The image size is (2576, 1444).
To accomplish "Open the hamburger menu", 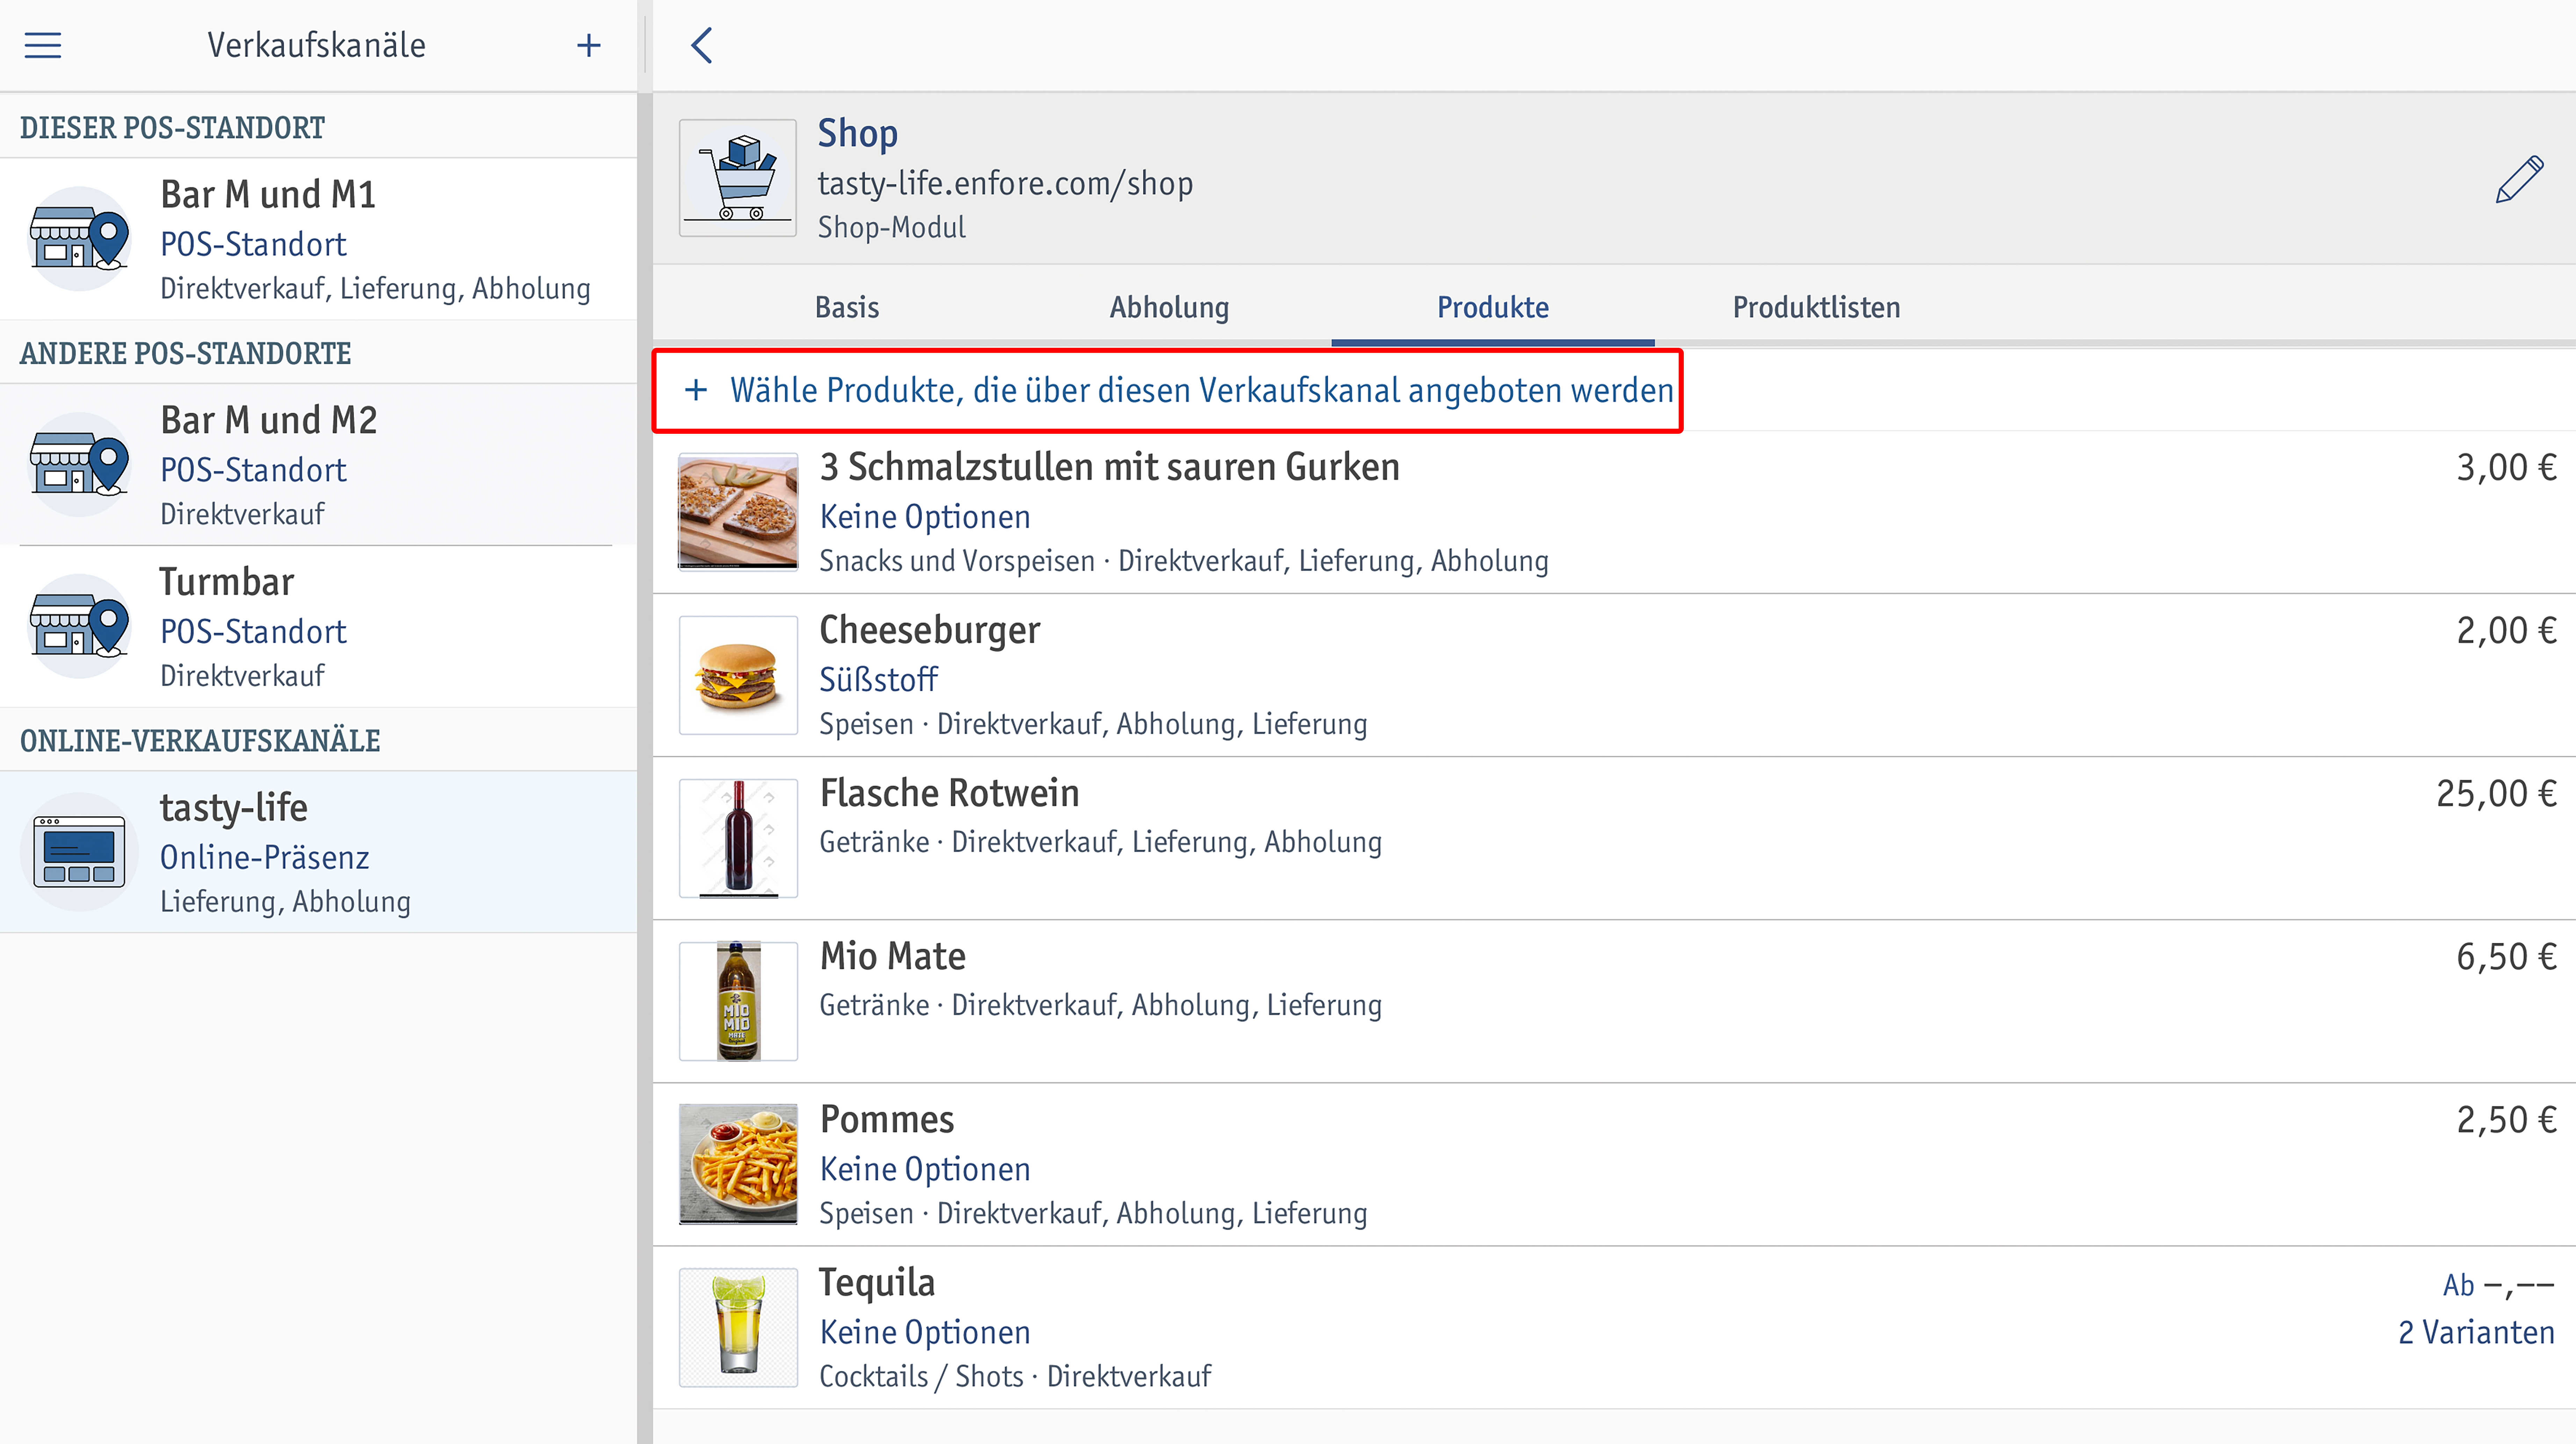I will (x=43, y=45).
